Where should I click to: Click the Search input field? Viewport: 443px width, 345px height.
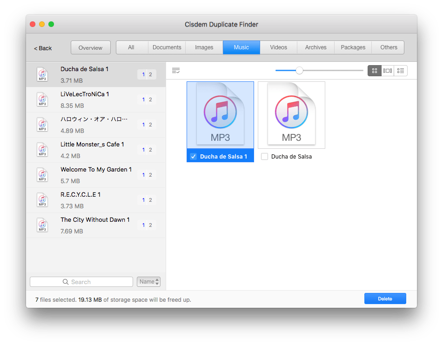tap(81, 282)
